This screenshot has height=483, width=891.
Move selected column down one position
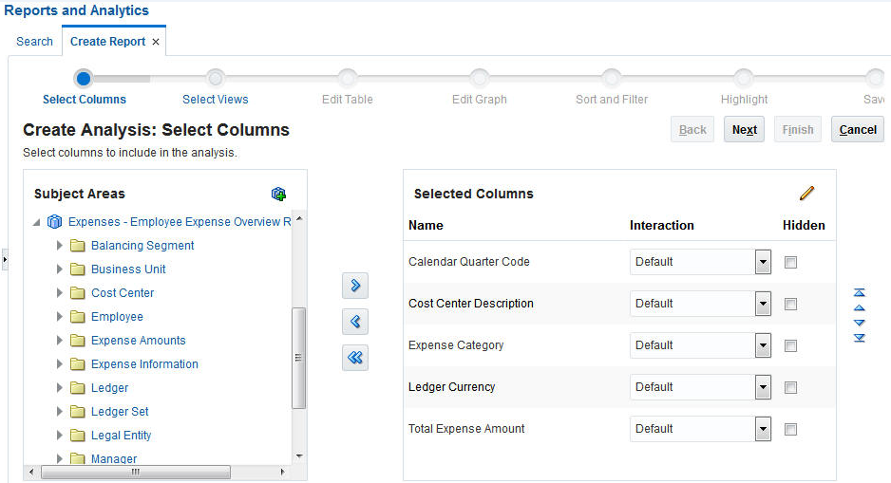pyautogui.click(x=860, y=323)
